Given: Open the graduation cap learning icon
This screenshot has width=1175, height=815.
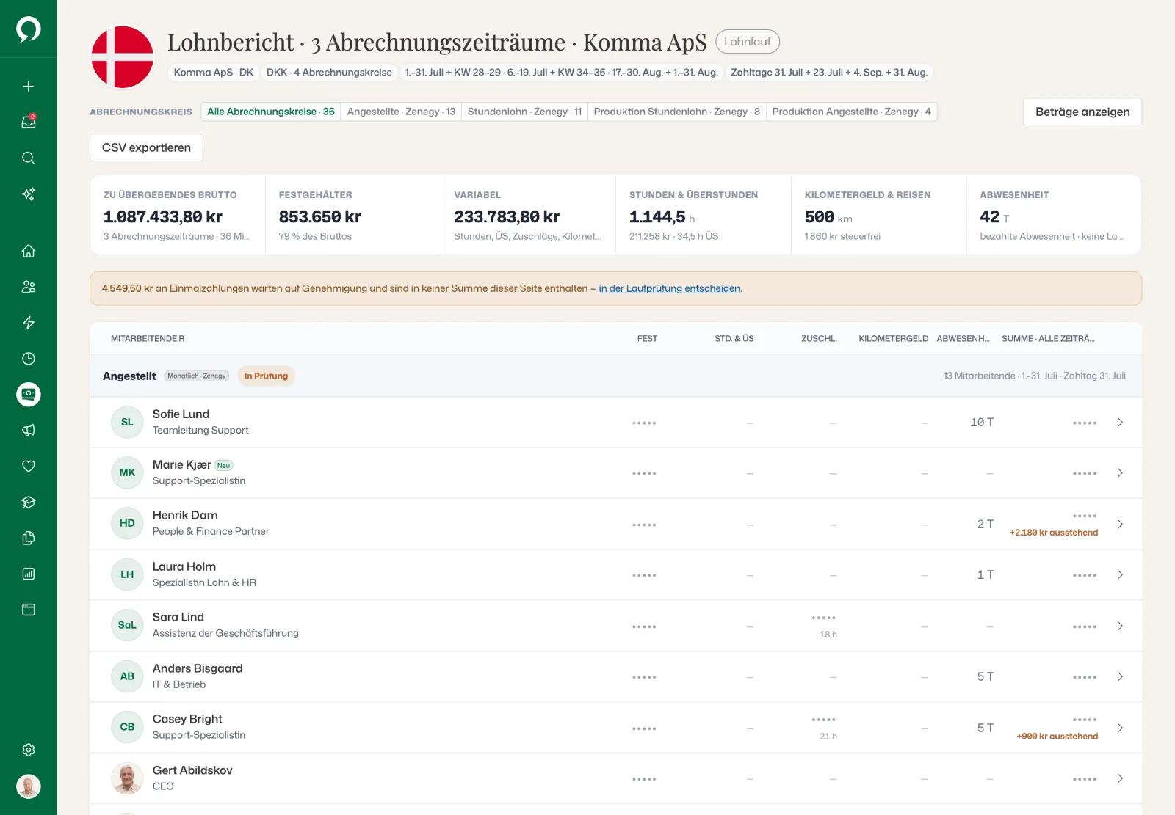Looking at the screenshot, I should [29, 502].
